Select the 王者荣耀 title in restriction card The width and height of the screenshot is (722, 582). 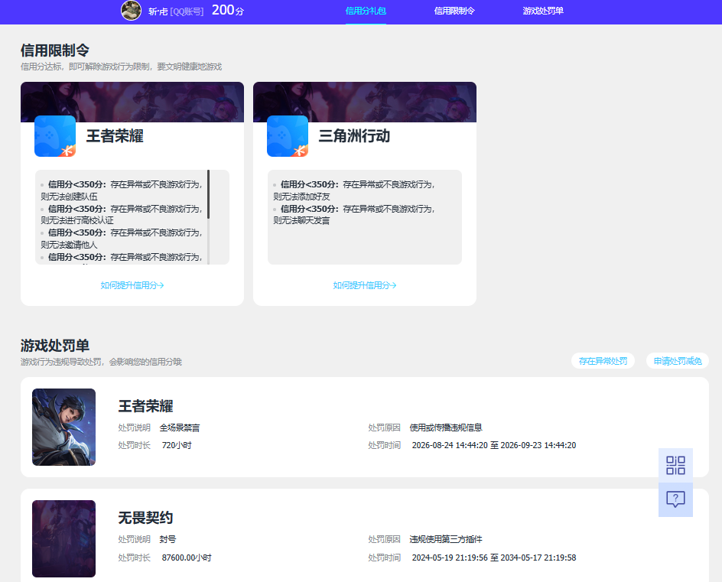[x=115, y=136]
